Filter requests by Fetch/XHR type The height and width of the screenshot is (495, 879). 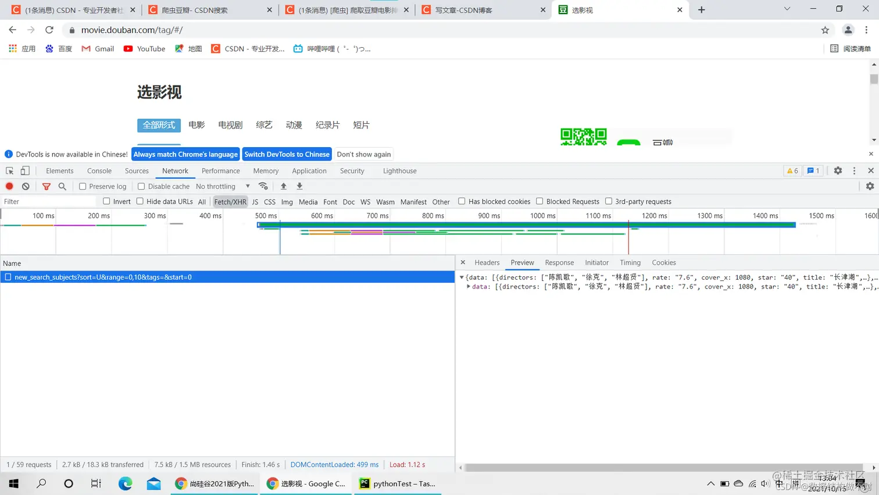click(x=230, y=202)
